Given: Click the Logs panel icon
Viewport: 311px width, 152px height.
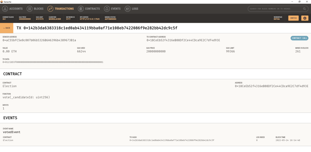Looking at the screenshot, I should point(128,9).
